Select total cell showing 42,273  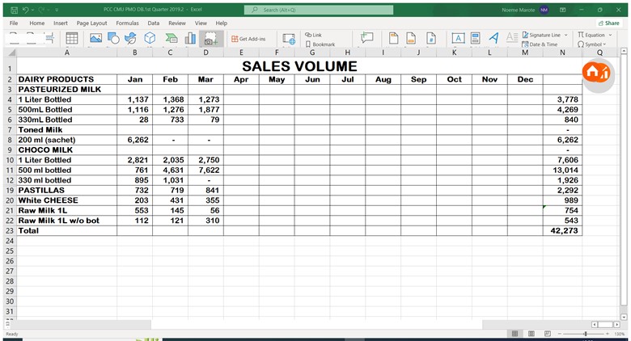coord(562,231)
